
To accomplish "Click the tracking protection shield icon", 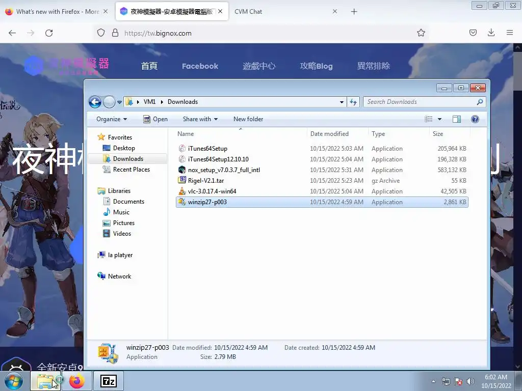I will (101, 33).
